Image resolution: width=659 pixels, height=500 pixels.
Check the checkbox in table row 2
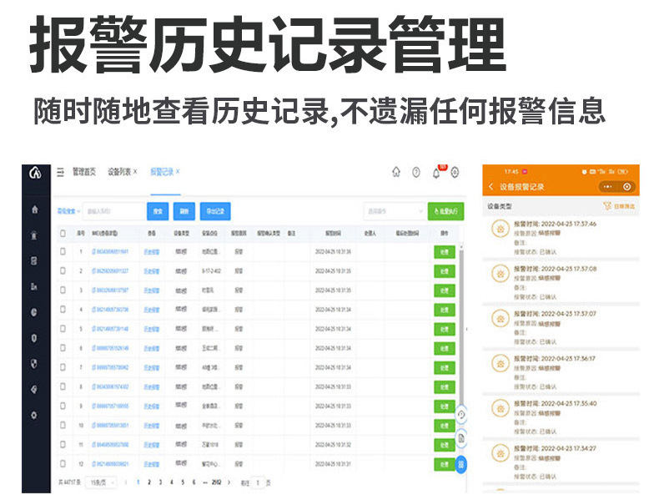click(63, 270)
